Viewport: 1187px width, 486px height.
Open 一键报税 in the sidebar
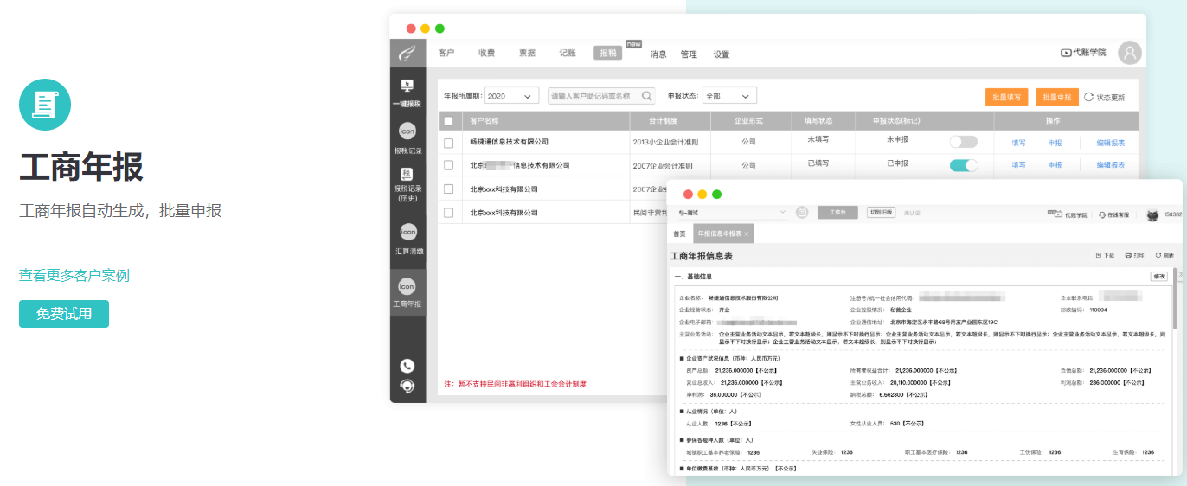(x=407, y=93)
